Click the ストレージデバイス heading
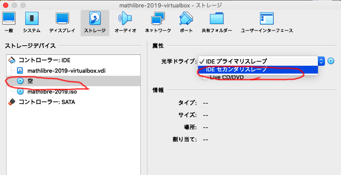The height and width of the screenshot is (175, 341). tap(30, 46)
